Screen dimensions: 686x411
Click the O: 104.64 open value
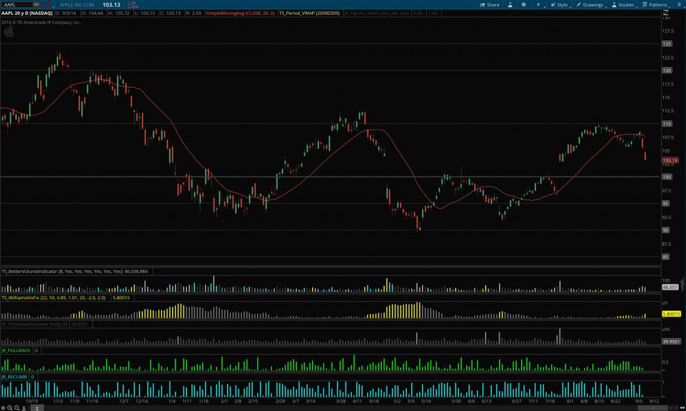[x=92, y=13]
